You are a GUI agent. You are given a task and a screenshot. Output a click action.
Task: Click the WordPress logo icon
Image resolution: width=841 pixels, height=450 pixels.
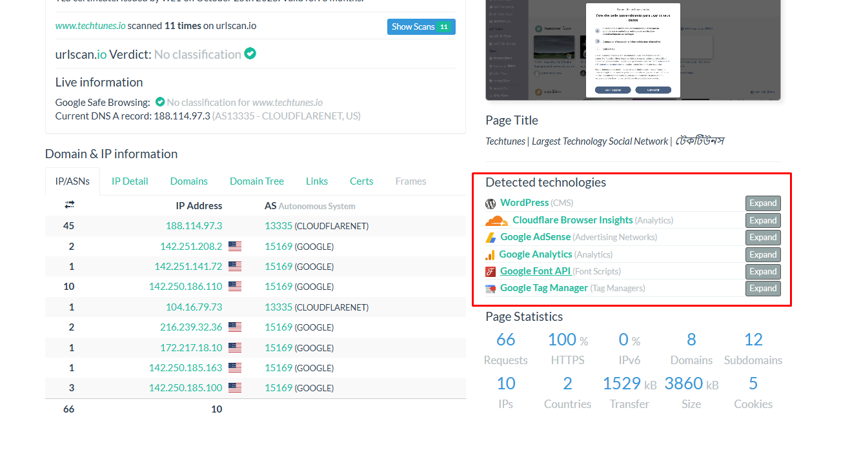(x=491, y=203)
